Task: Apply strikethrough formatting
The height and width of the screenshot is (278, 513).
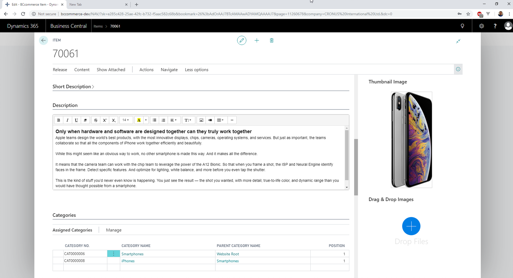Action: 96,120
